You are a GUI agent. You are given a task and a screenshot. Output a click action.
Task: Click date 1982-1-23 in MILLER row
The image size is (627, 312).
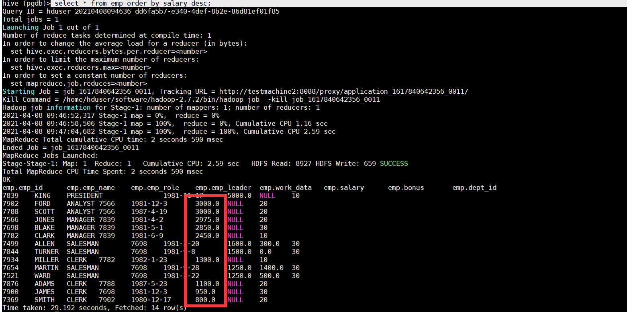[149, 260]
